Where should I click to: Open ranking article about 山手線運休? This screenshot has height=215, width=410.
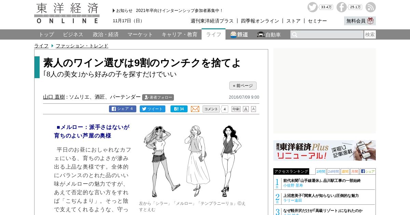click(x=322, y=181)
